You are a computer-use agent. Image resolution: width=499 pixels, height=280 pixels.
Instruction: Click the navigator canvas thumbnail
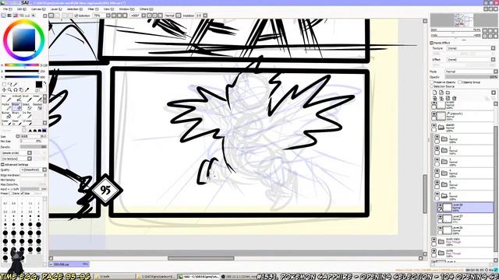(x=463, y=20)
